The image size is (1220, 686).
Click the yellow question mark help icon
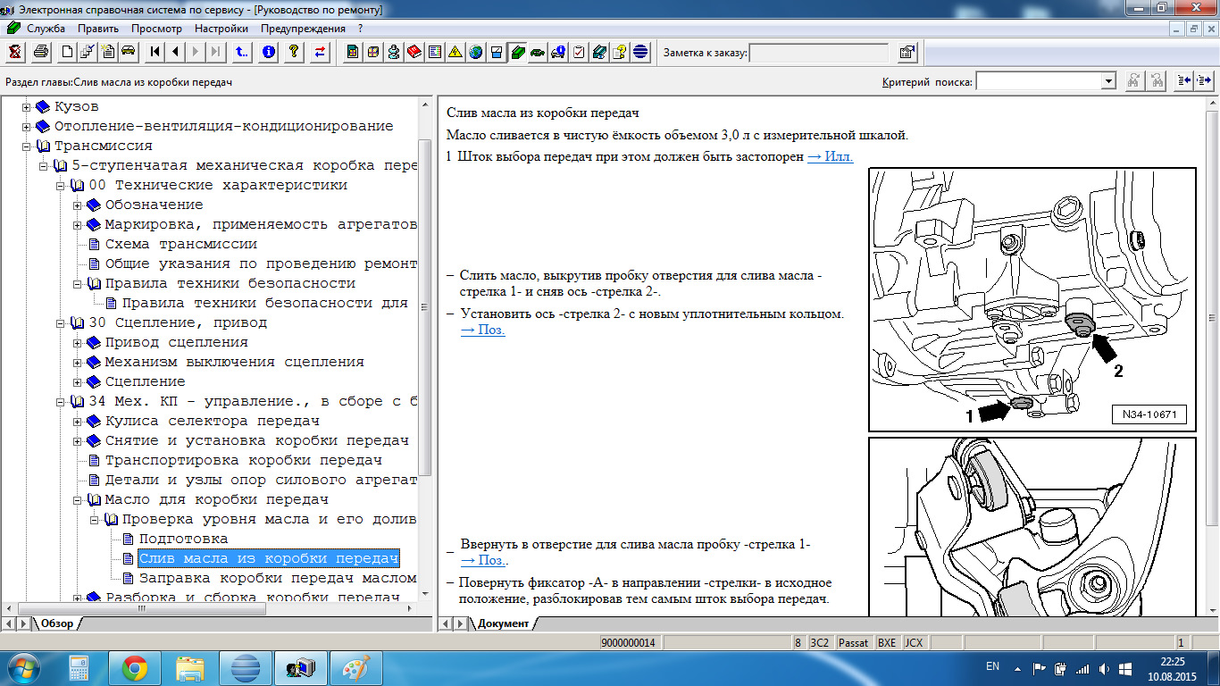pos(293,52)
